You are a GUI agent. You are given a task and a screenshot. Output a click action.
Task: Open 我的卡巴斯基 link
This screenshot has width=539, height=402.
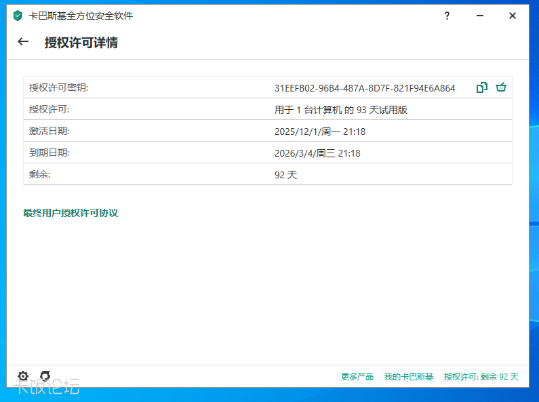click(408, 377)
